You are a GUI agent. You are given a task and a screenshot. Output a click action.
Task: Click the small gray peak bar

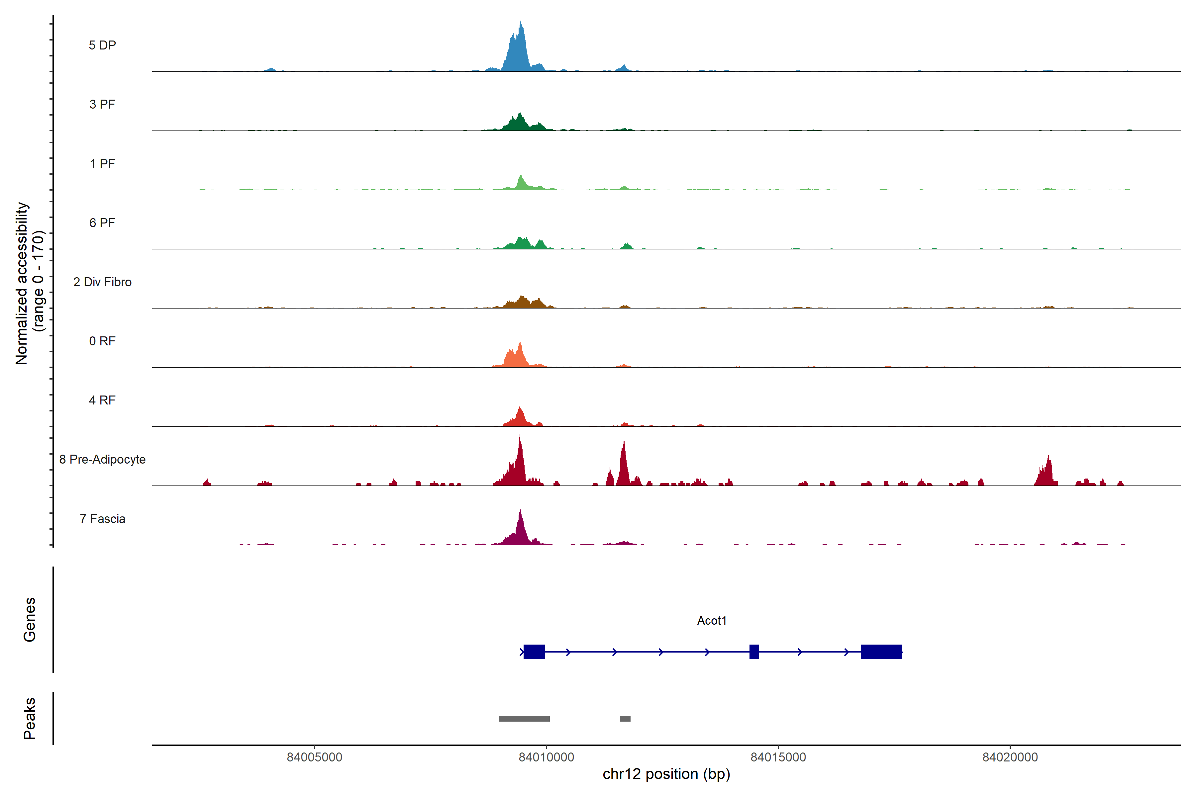coord(625,719)
